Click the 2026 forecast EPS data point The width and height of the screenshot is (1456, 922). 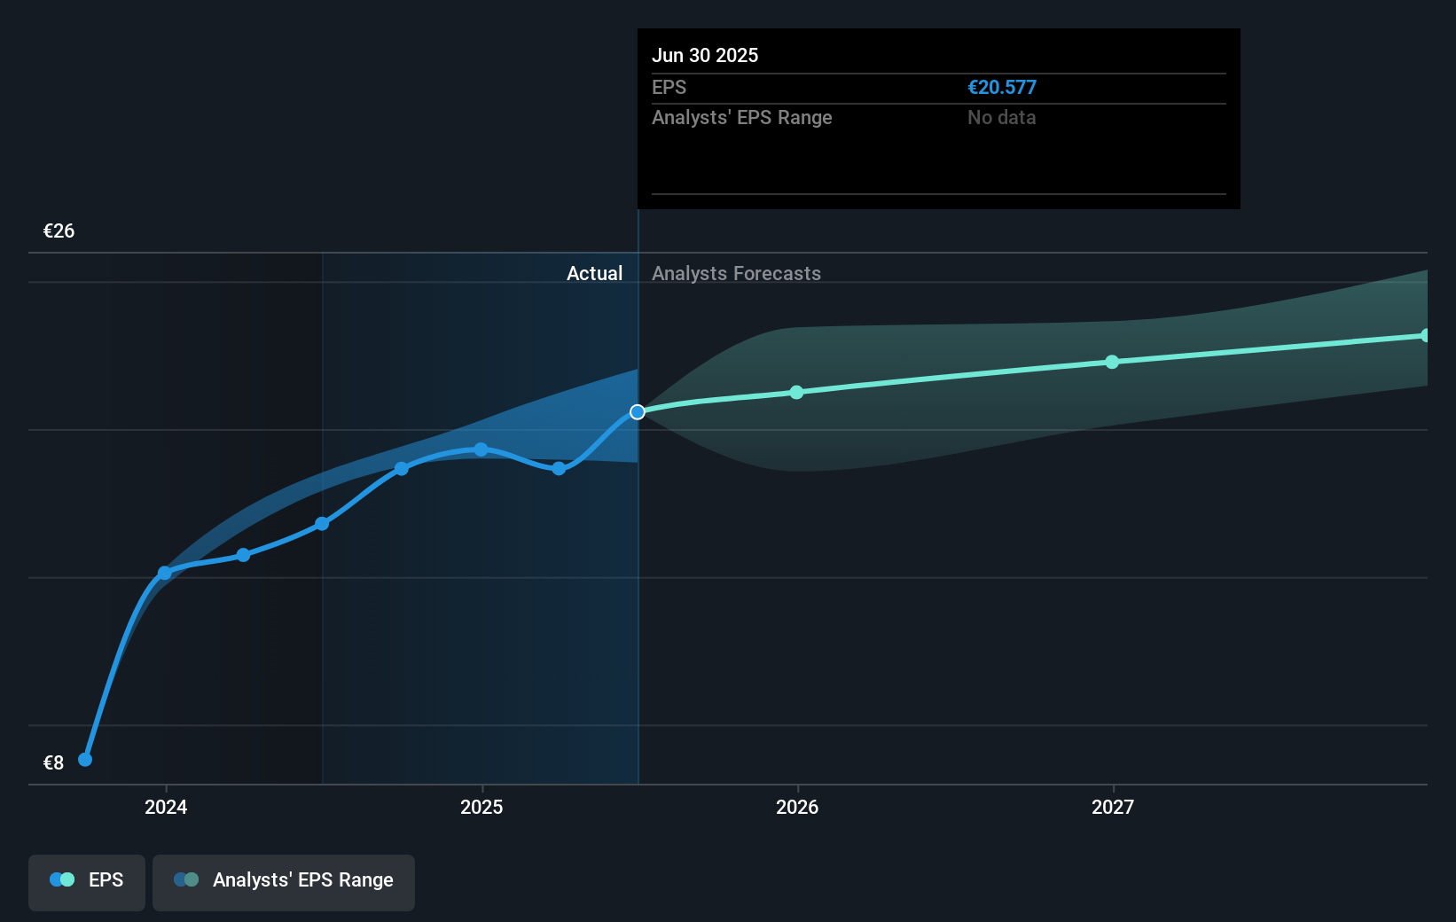point(796,392)
